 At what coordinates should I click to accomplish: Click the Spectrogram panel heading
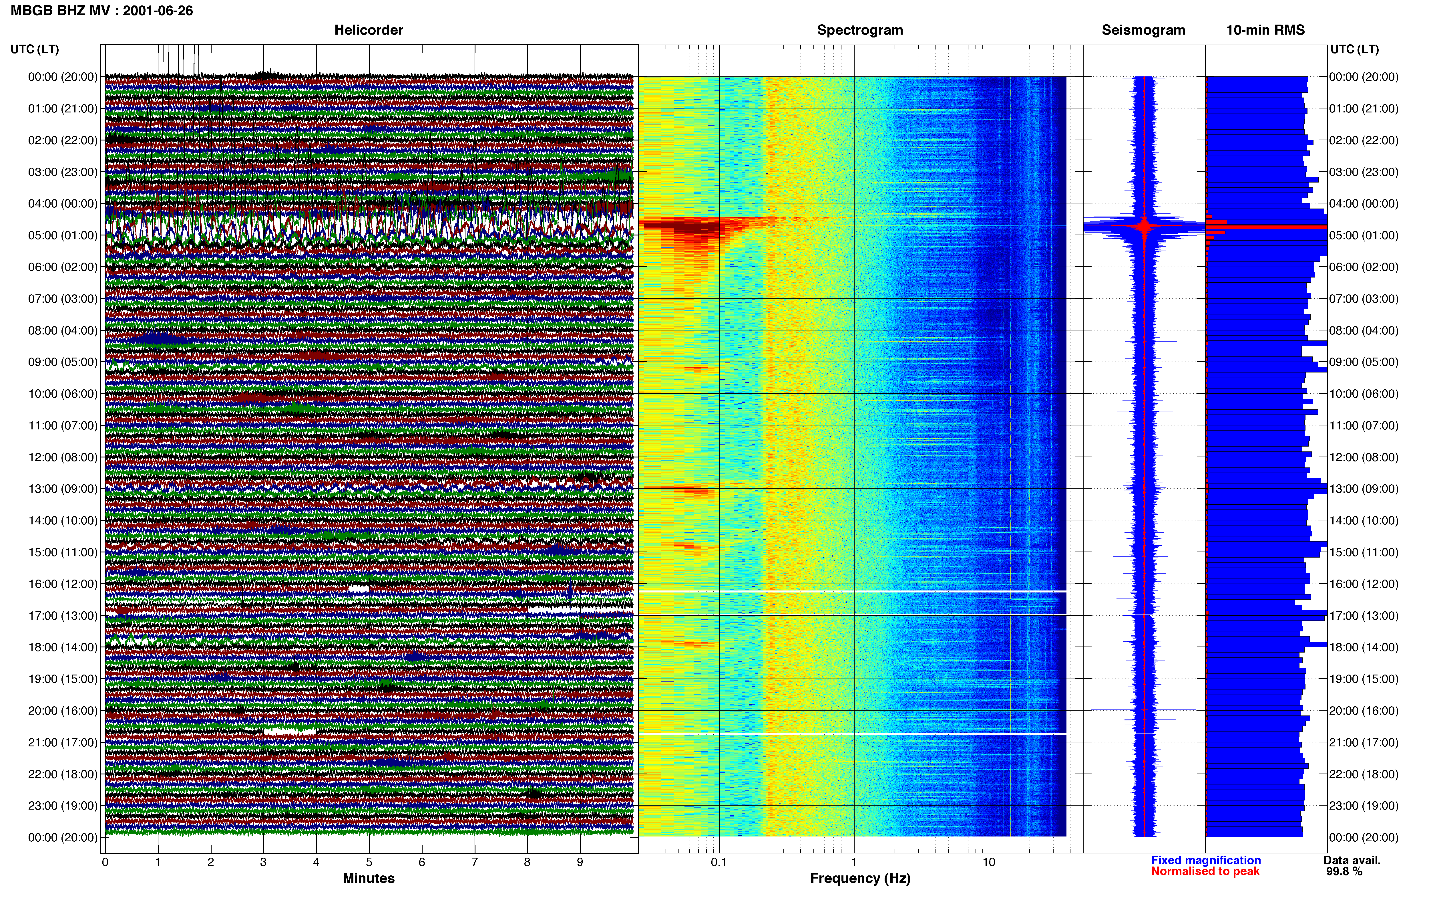coord(860,30)
